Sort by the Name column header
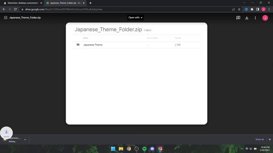The image size is (273, 153). pos(86,38)
